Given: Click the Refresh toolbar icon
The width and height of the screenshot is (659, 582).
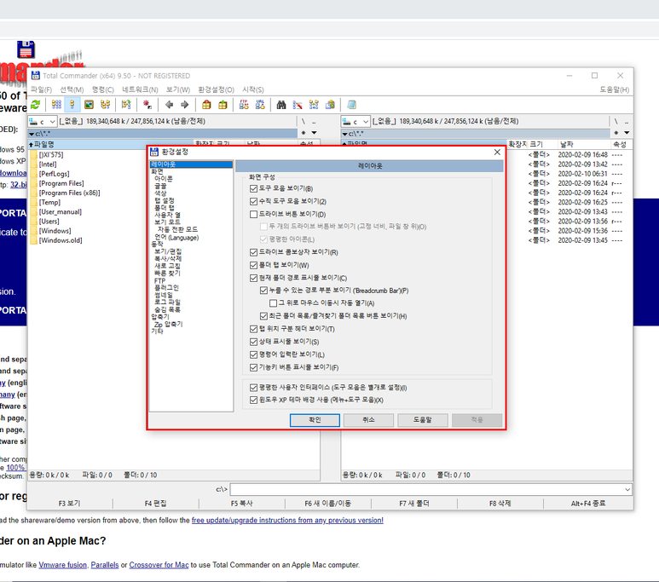Looking at the screenshot, I should pyautogui.click(x=36, y=105).
